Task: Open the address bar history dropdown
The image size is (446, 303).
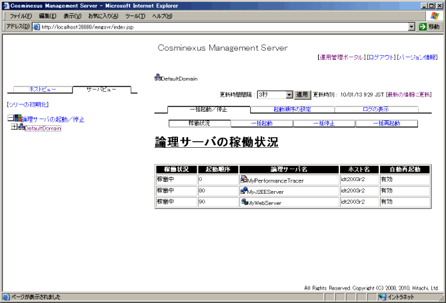Action: (x=412, y=27)
